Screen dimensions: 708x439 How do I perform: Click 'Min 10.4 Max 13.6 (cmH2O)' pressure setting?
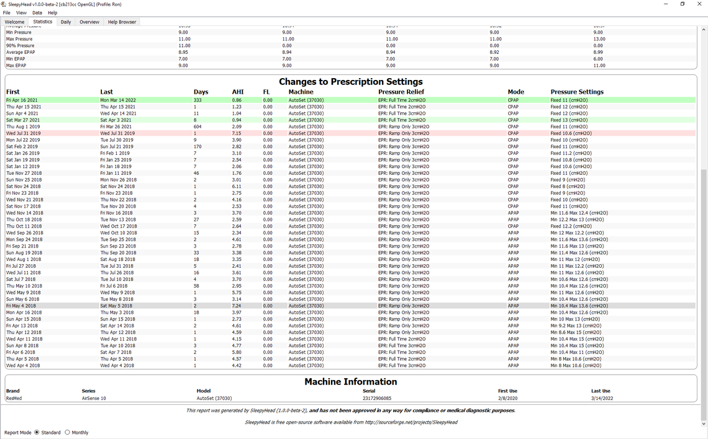pos(579,306)
